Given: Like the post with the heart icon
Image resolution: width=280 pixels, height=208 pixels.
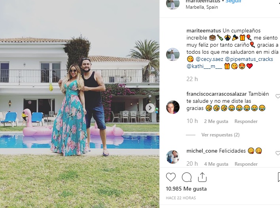Looking at the screenshot, I should tap(171, 177).
